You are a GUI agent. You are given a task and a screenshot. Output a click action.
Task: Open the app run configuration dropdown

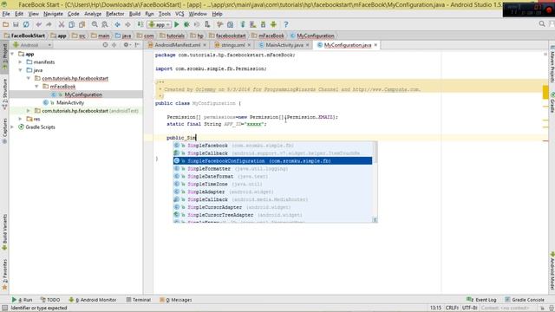pos(160,24)
